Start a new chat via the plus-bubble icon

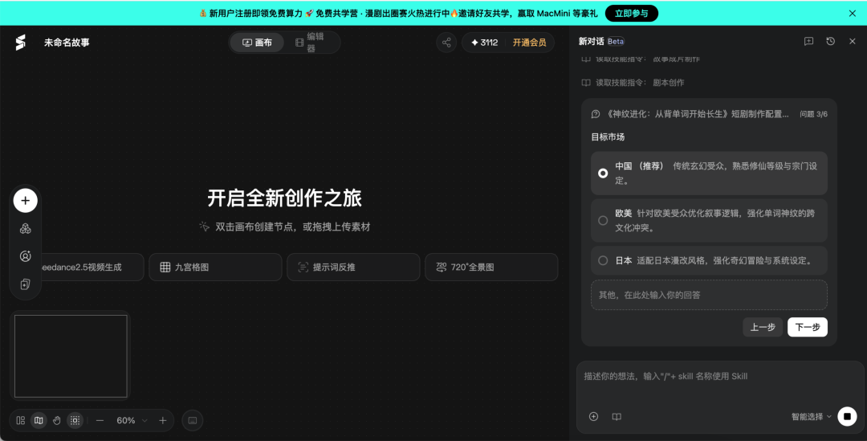pyautogui.click(x=808, y=41)
